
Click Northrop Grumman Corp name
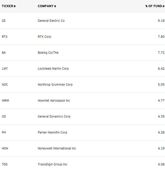click(x=55, y=85)
